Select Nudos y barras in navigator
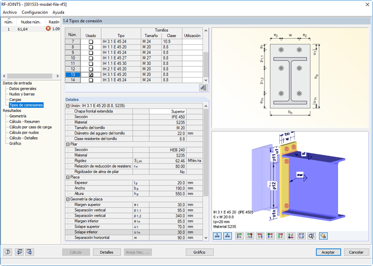This screenshot has height=266, width=373. (22, 94)
